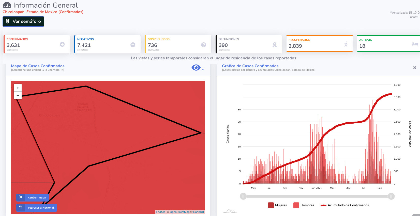
Task: Click the ribbon icon on Defunciones card
Action: pyautogui.click(x=275, y=45)
